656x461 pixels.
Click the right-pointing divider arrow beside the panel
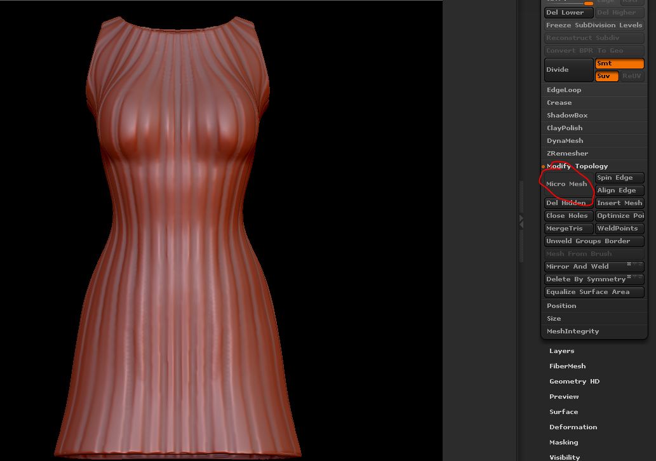pyautogui.click(x=521, y=218)
